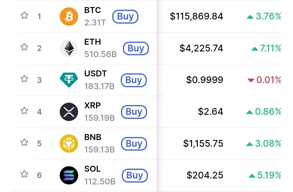Viewport: 293px width, 192px height.
Task: Click the BNB yellow logo icon
Action: pos(69,143)
